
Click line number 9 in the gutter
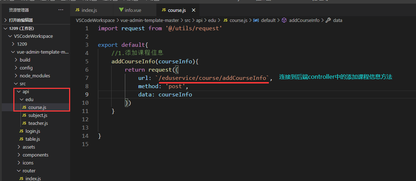(x=87, y=95)
